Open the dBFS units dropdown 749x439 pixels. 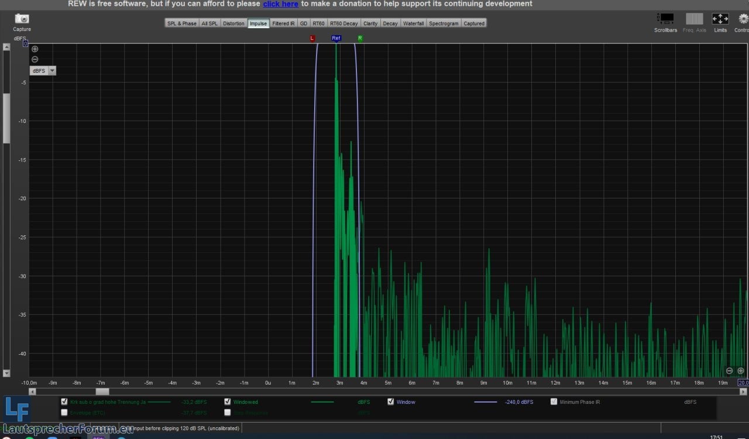coord(52,71)
